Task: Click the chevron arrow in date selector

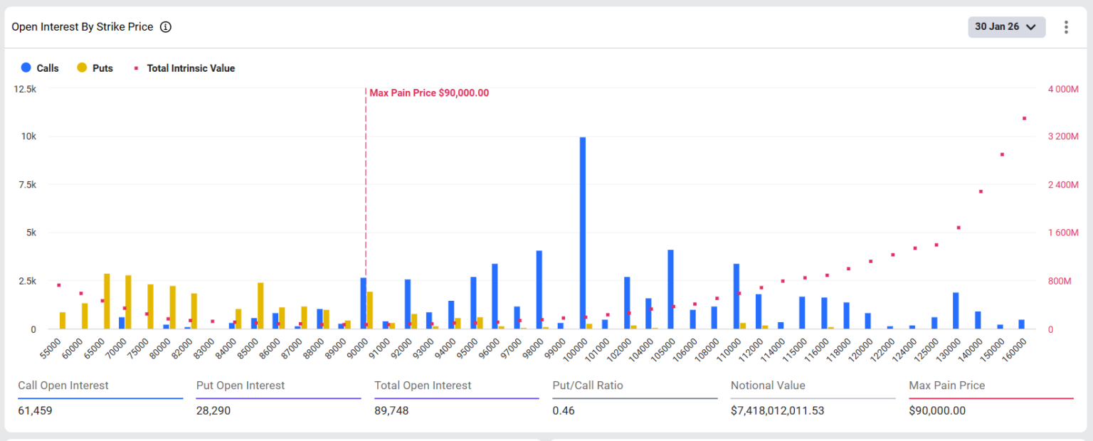Action: pyautogui.click(x=1030, y=27)
